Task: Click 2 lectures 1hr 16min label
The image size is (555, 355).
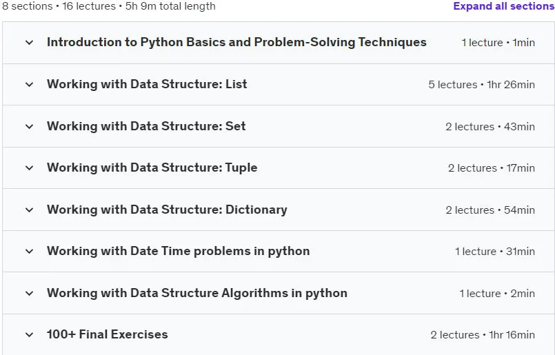Action: click(x=483, y=335)
